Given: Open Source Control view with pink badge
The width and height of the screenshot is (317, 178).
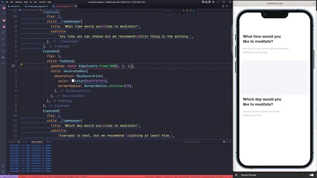Looking at the screenshot, I should [x=3, y=20].
